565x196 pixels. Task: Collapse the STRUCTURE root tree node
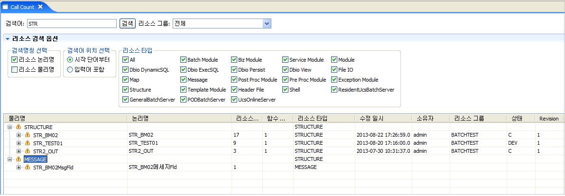(10, 127)
